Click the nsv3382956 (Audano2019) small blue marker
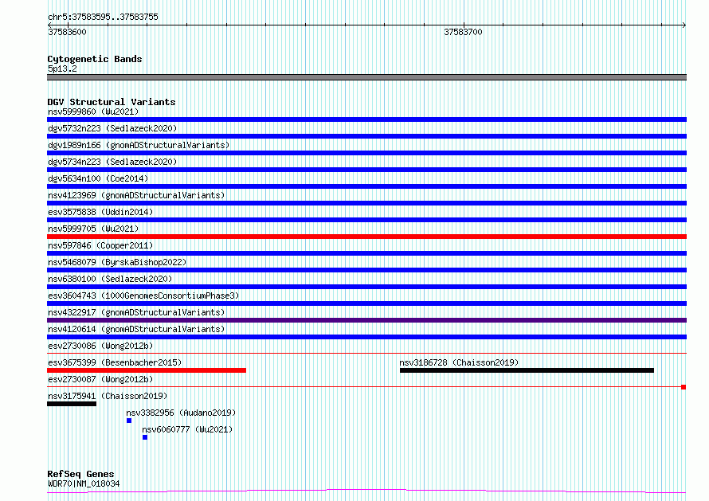This screenshot has width=709, height=501. (x=129, y=421)
